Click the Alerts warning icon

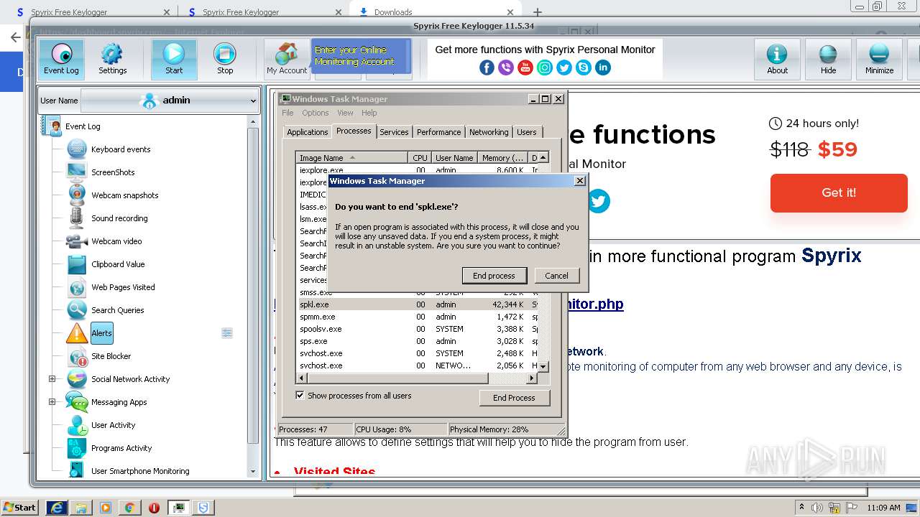(x=77, y=333)
